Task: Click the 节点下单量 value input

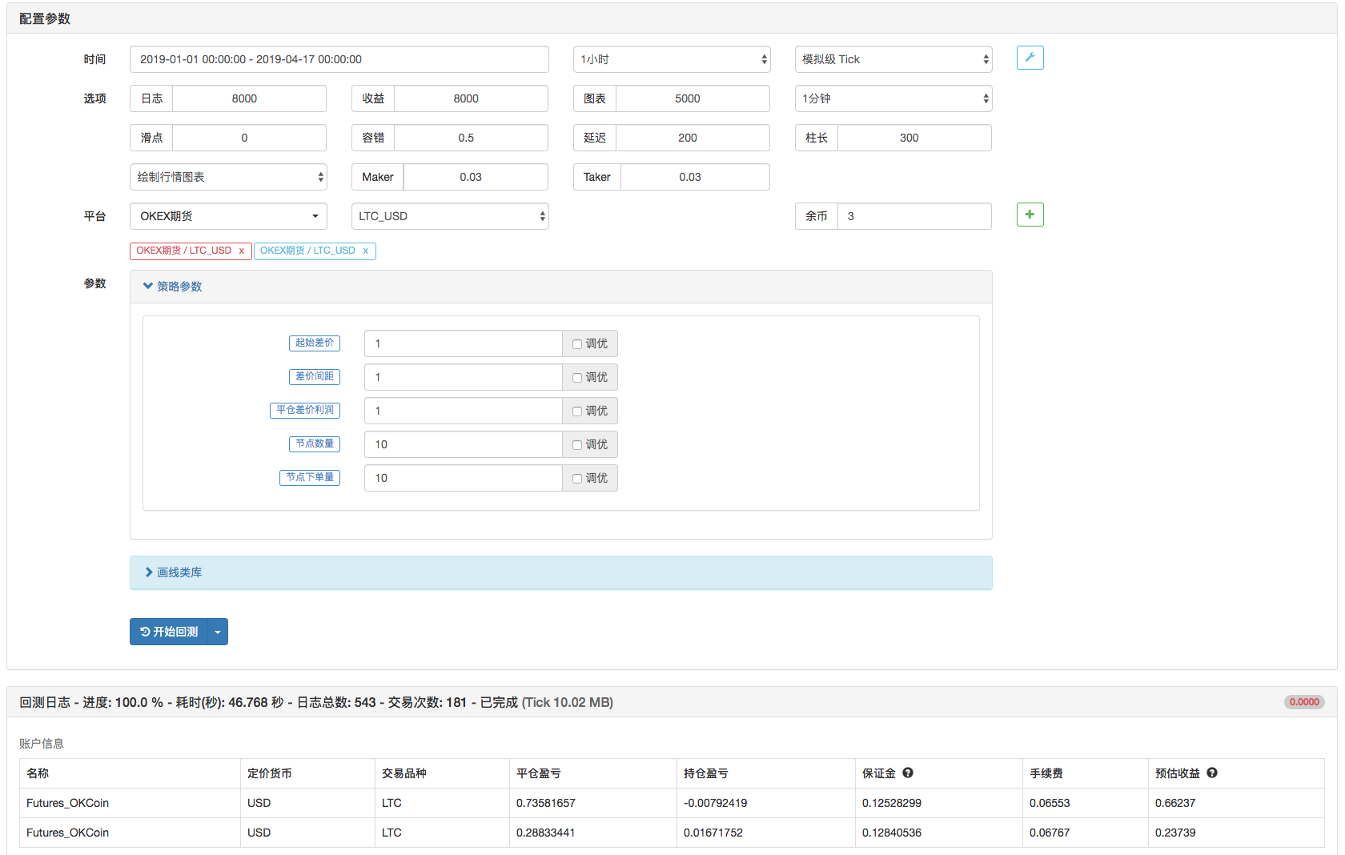Action: tap(464, 478)
